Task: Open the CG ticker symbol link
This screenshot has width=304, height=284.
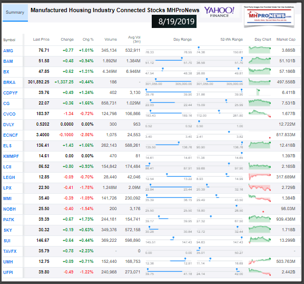Action: [x=6, y=103]
